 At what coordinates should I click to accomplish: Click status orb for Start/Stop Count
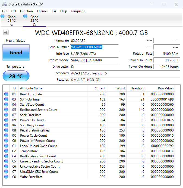tap(6, 104)
